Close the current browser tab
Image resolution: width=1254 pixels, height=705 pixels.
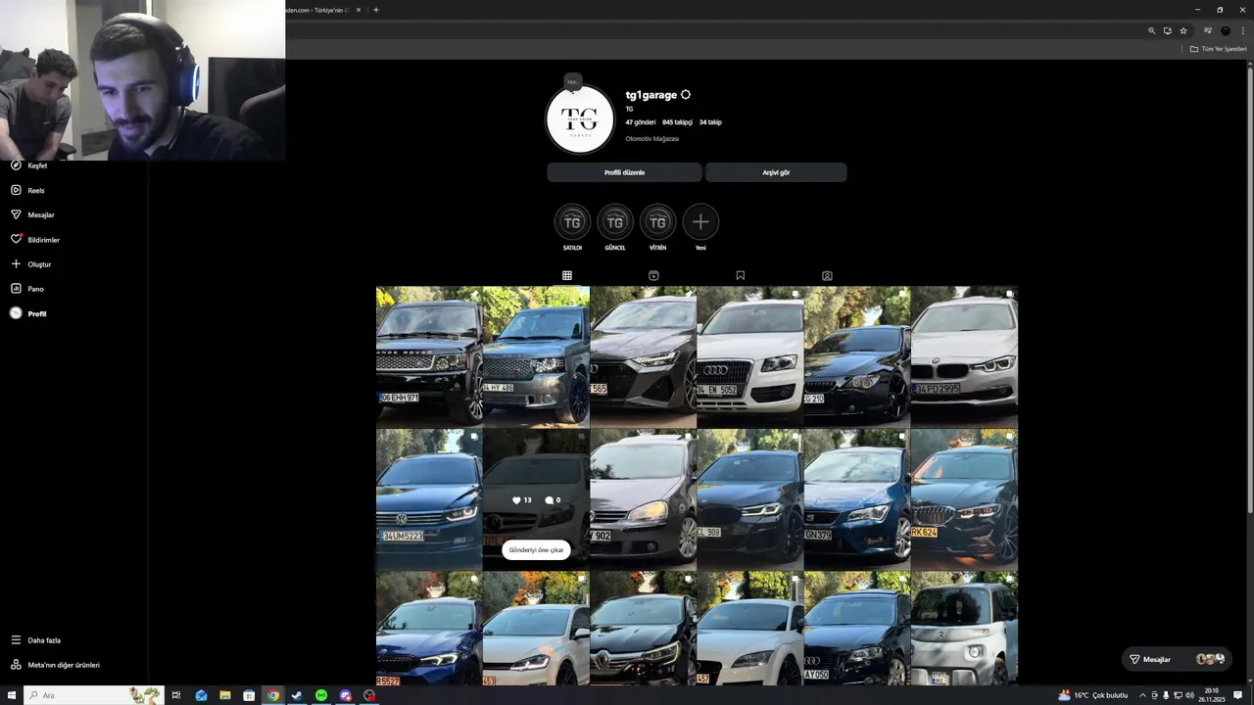(359, 10)
